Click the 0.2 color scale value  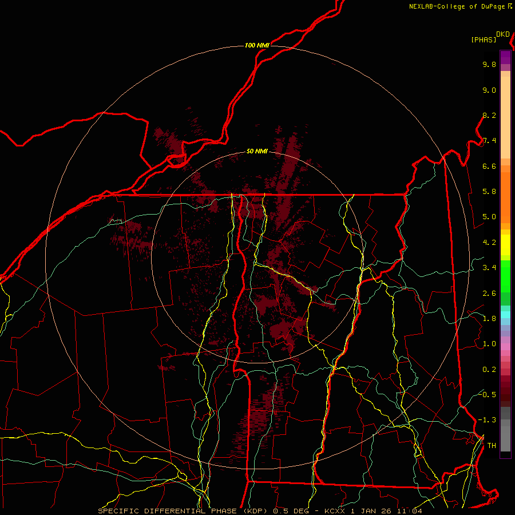click(489, 370)
